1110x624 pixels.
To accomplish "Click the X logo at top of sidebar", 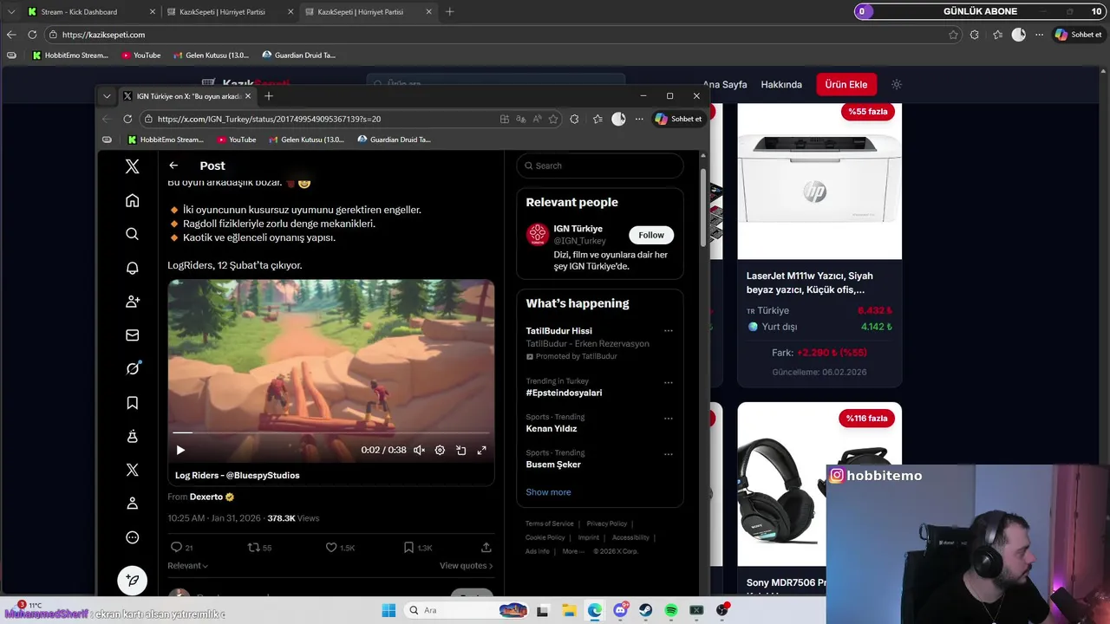I will point(132,166).
